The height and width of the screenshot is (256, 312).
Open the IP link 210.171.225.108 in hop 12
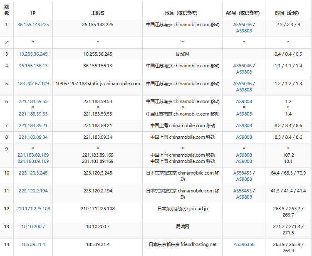(x=33, y=209)
